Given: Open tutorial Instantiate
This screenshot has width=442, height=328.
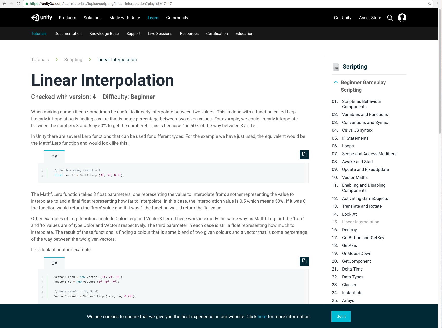Looking at the screenshot, I should point(352,293).
